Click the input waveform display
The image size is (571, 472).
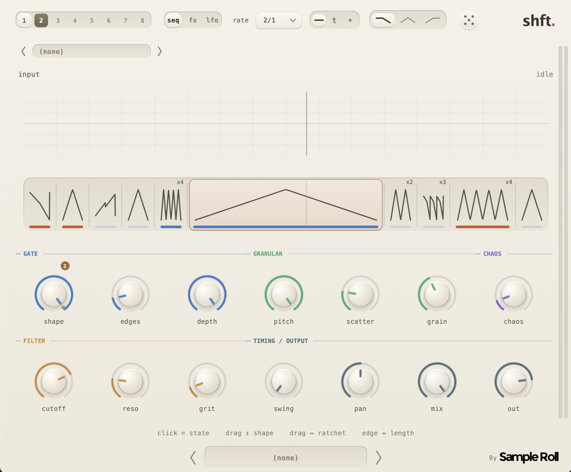[286, 124]
